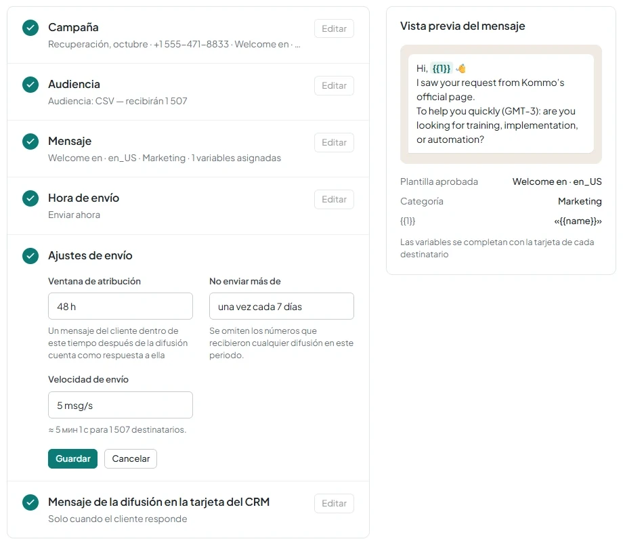This screenshot has height=539, width=623.
Task: Click the message preview bubble text
Action: pos(501,104)
